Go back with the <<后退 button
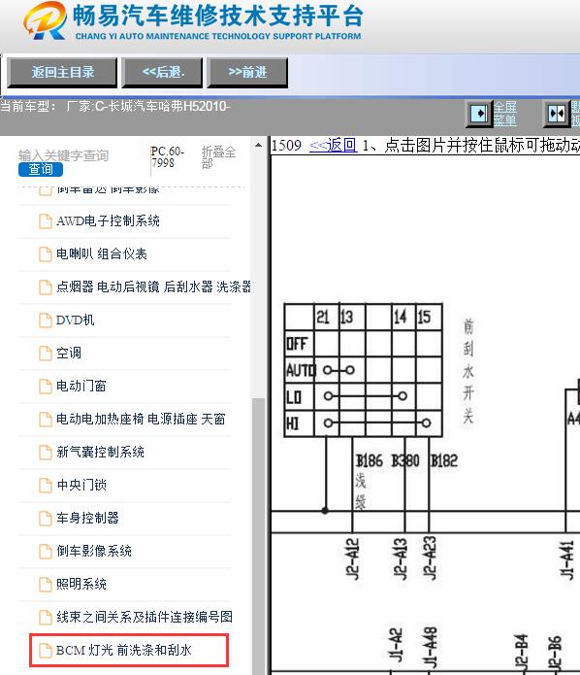This screenshot has width=580, height=675. (162, 72)
